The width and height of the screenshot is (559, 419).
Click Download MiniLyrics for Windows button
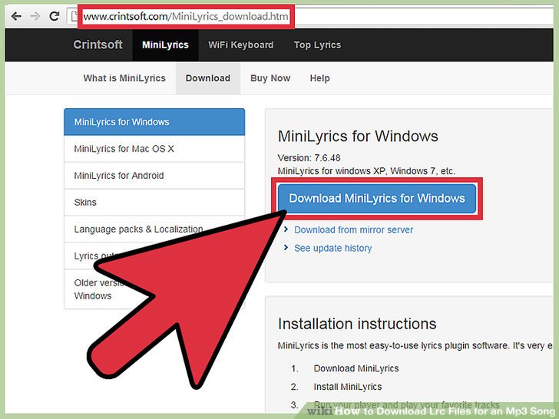coord(377,199)
